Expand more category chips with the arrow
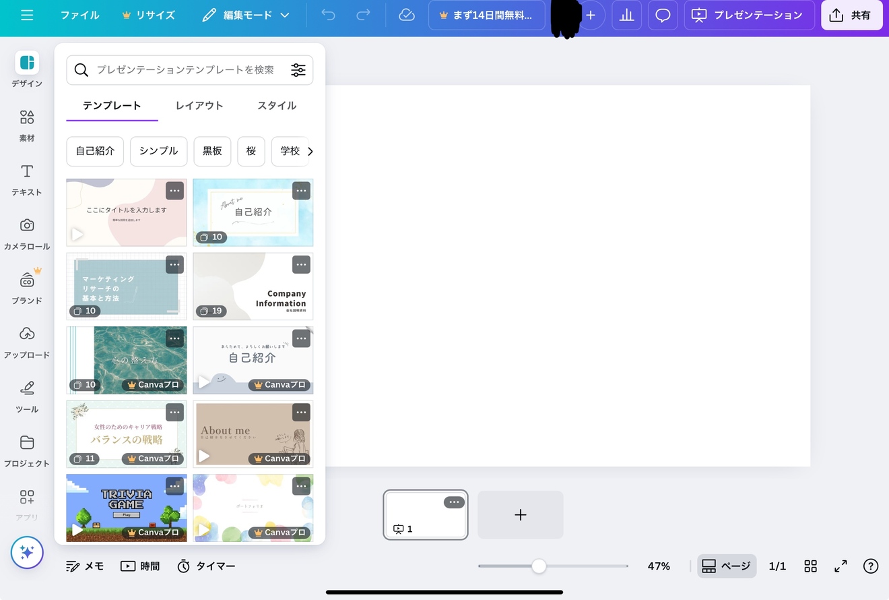This screenshot has width=889, height=600. (x=310, y=151)
